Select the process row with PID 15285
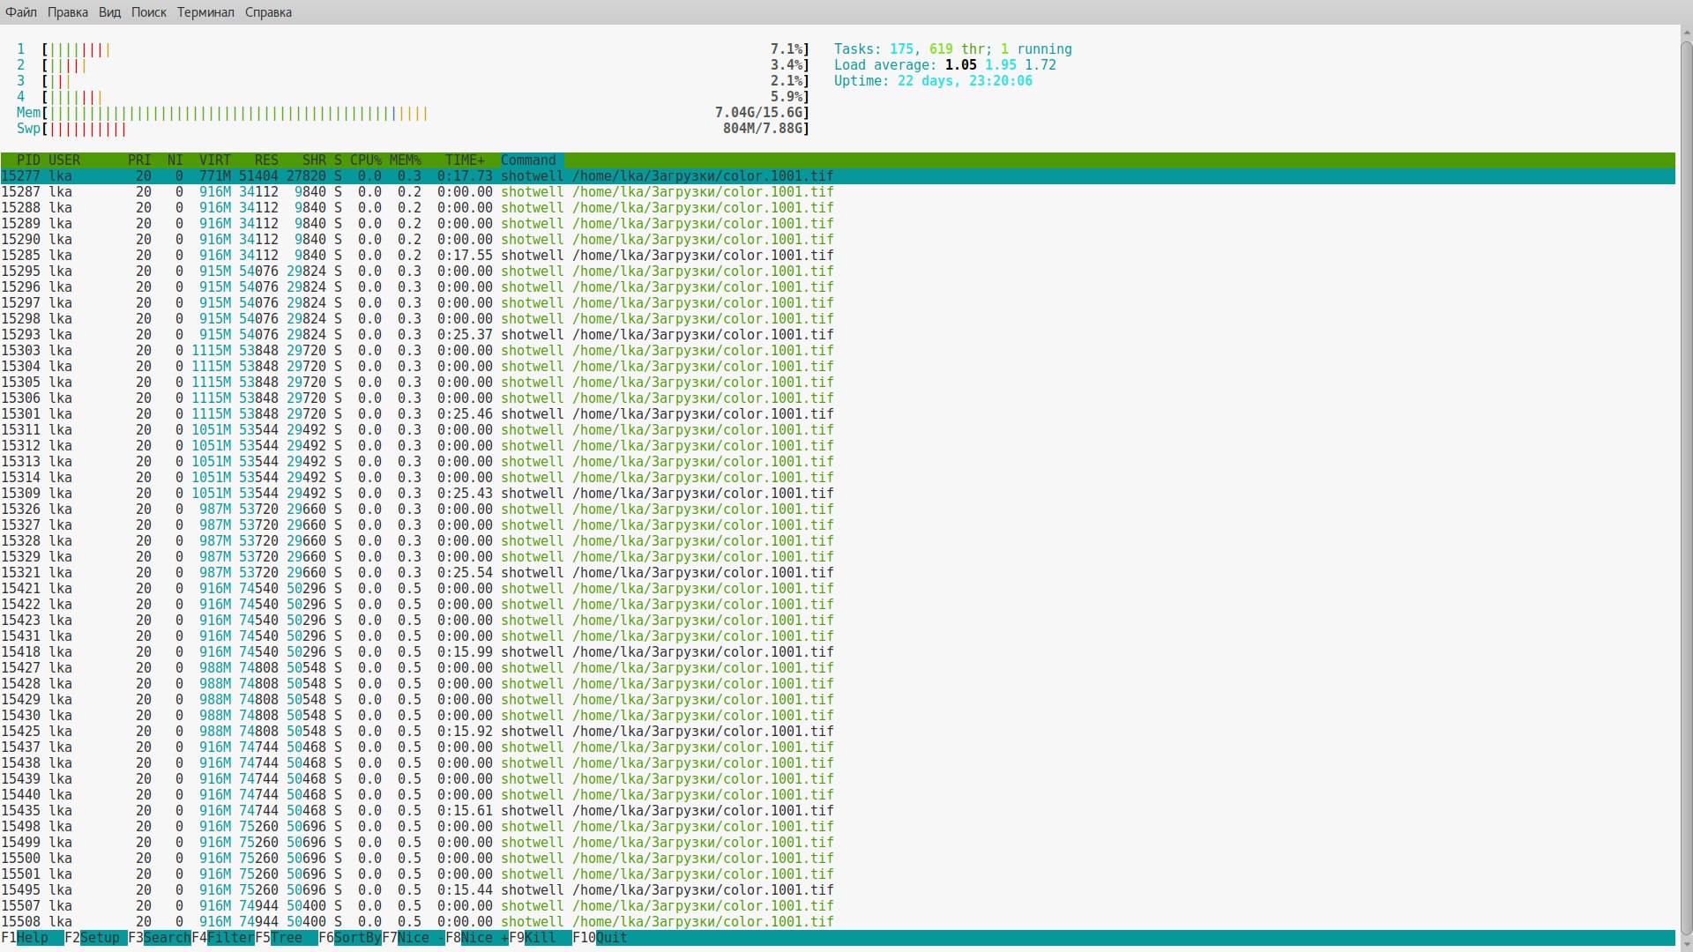 [838, 256]
